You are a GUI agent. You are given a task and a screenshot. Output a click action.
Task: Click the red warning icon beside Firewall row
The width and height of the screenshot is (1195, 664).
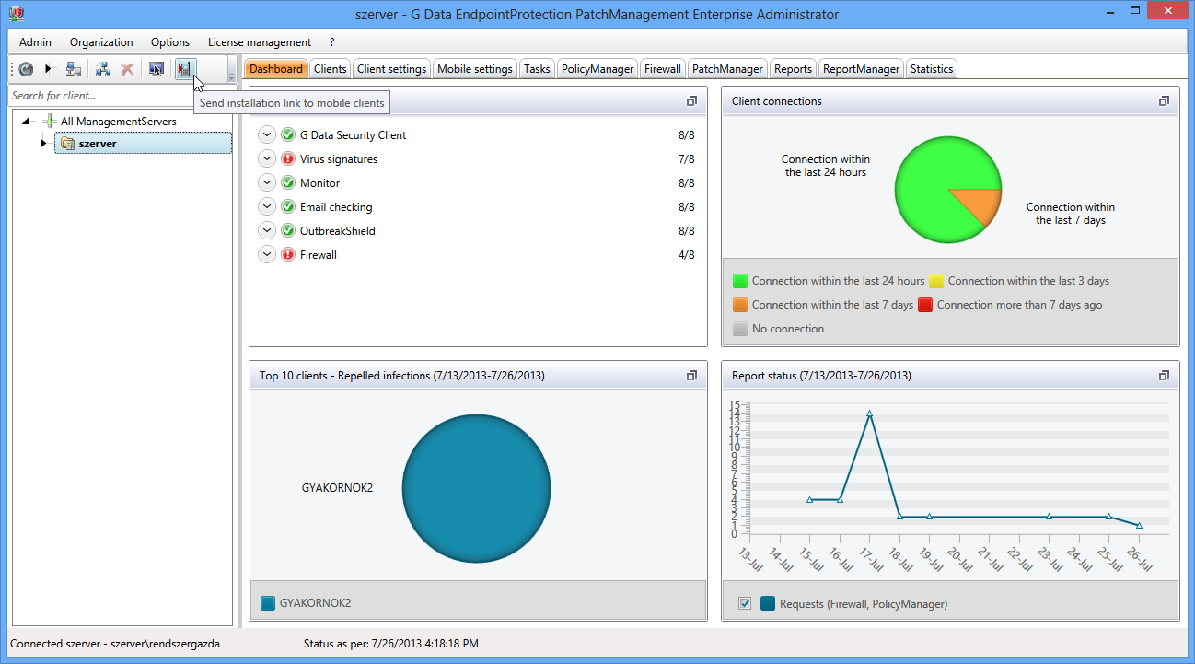coord(288,255)
